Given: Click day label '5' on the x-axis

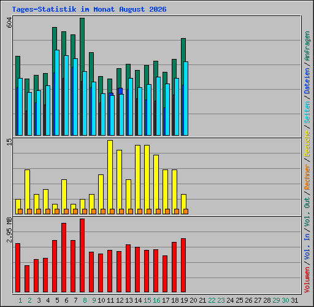Looking at the screenshot, I should 57,300.
